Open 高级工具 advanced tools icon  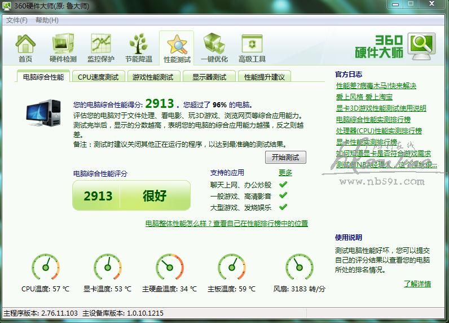pyautogui.click(x=252, y=47)
